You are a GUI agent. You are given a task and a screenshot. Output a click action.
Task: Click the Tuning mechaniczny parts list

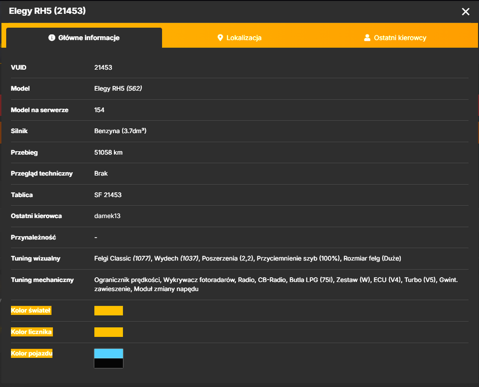(276, 284)
